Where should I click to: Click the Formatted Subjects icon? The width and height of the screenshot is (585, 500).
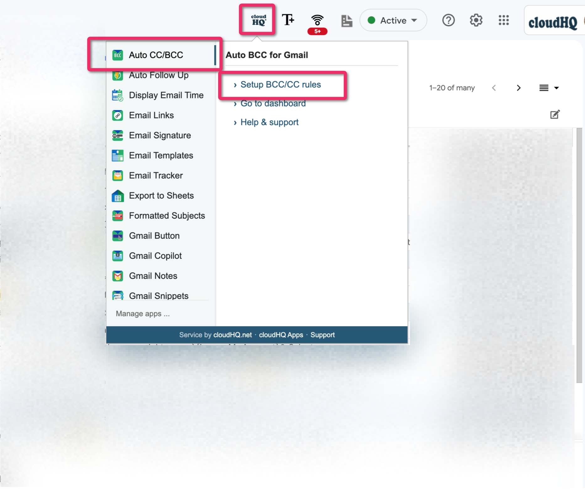(x=118, y=216)
